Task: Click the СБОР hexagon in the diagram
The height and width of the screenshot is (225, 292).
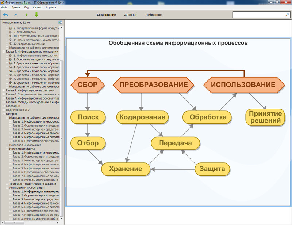Action: click(x=88, y=85)
